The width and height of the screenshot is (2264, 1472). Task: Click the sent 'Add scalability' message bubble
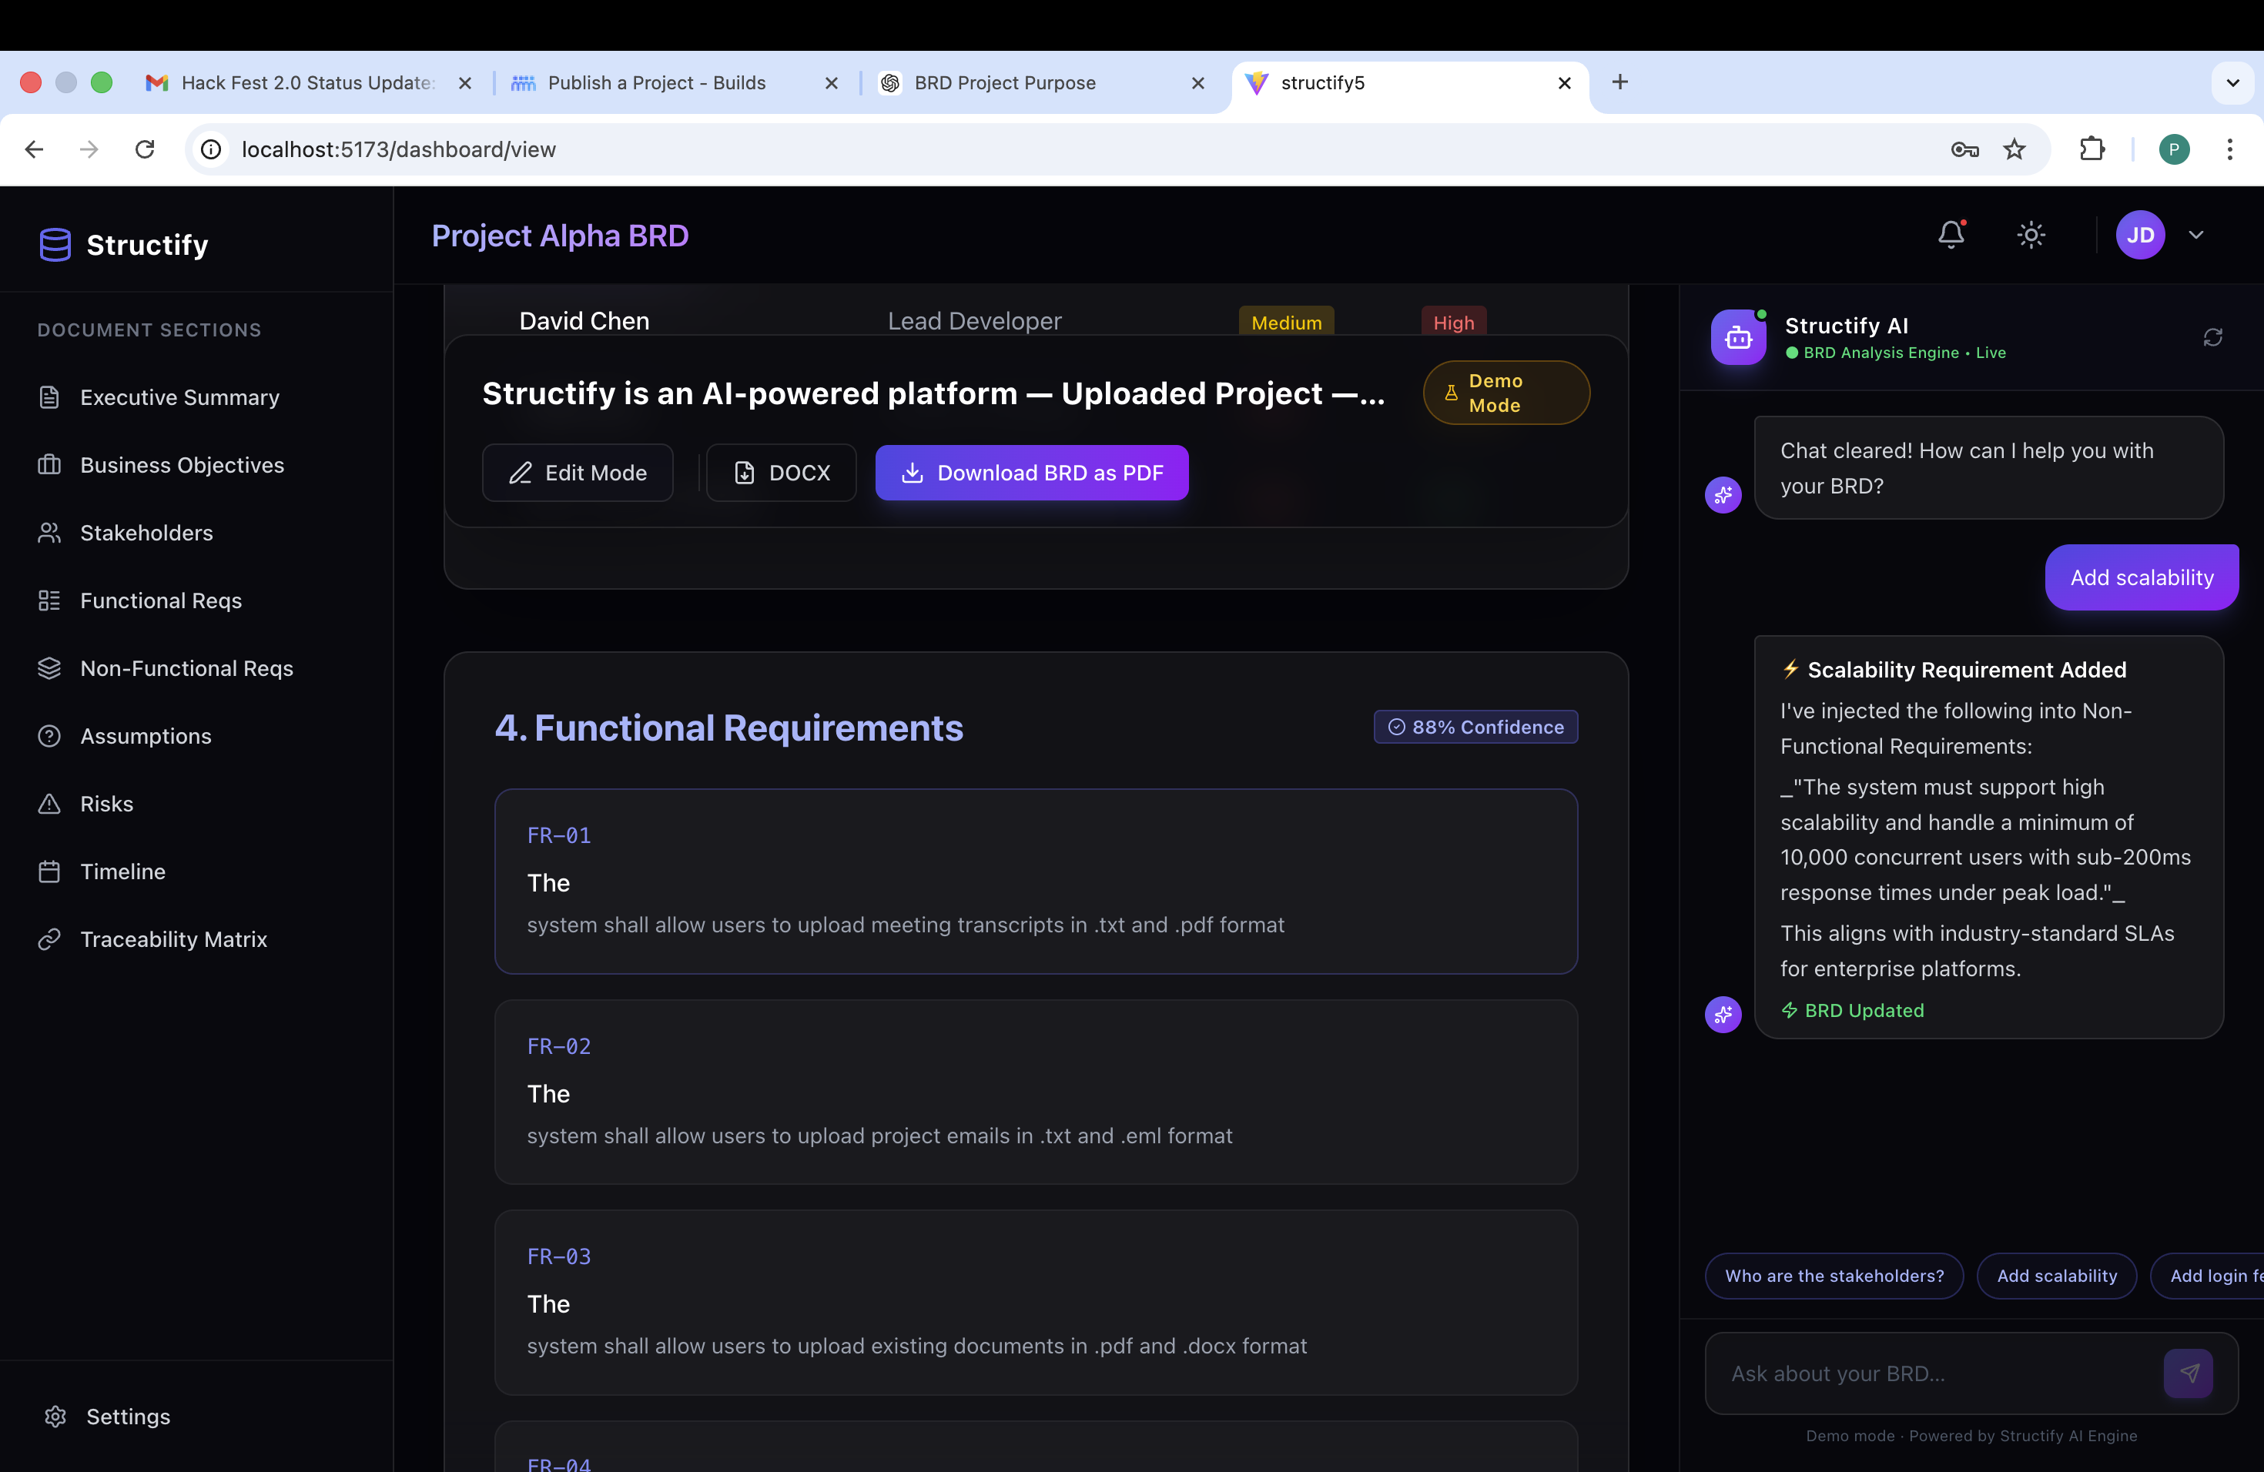[2142, 577]
